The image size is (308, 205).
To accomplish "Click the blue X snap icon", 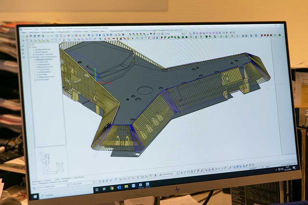I will tap(237, 166).
